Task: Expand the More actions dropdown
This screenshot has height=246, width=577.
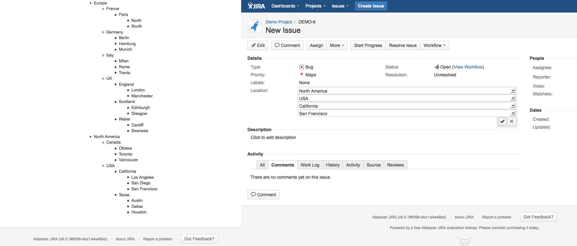Action: coord(337,45)
